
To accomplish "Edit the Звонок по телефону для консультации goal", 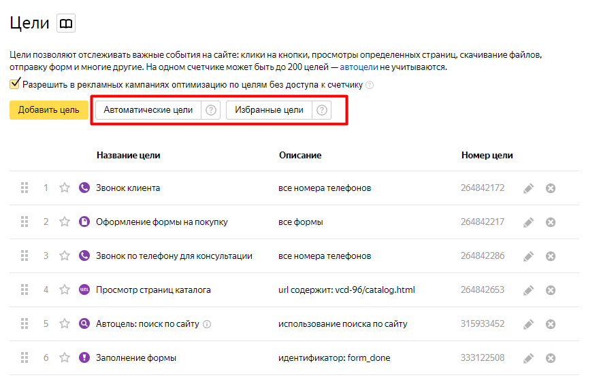I will (529, 256).
